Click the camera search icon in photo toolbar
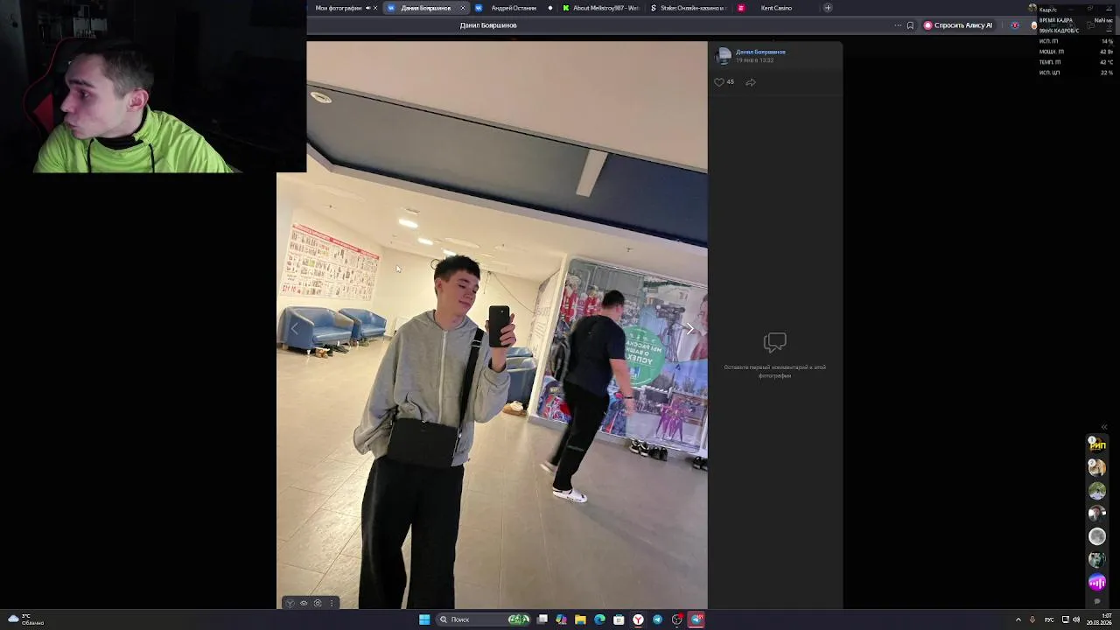 (x=318, y=603)
